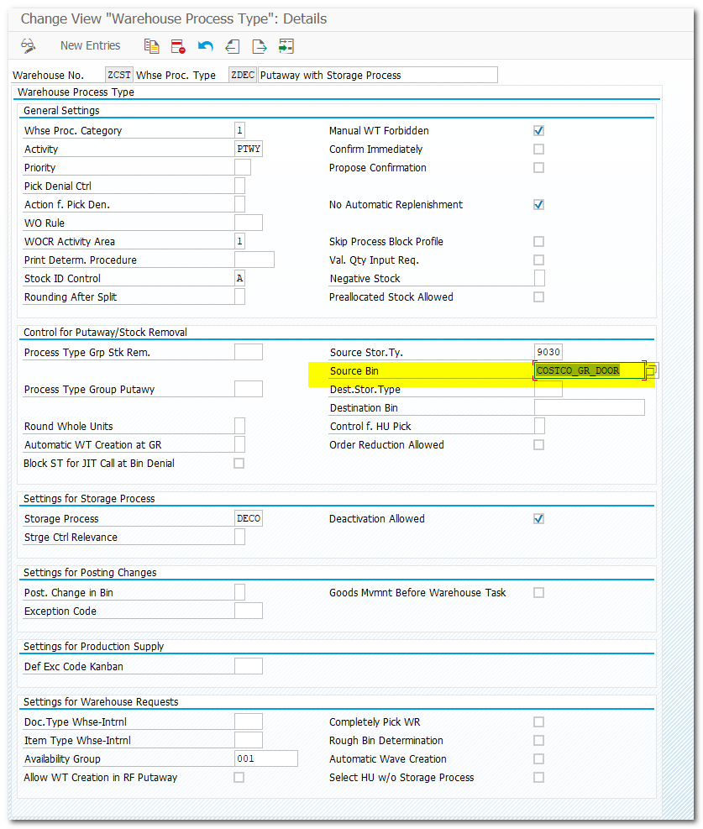Viewport: 703px width, 829px height.
Task: Disable No Automatic Replenishment checkbox
Action: pyautogui.click(x=539, y=205)
